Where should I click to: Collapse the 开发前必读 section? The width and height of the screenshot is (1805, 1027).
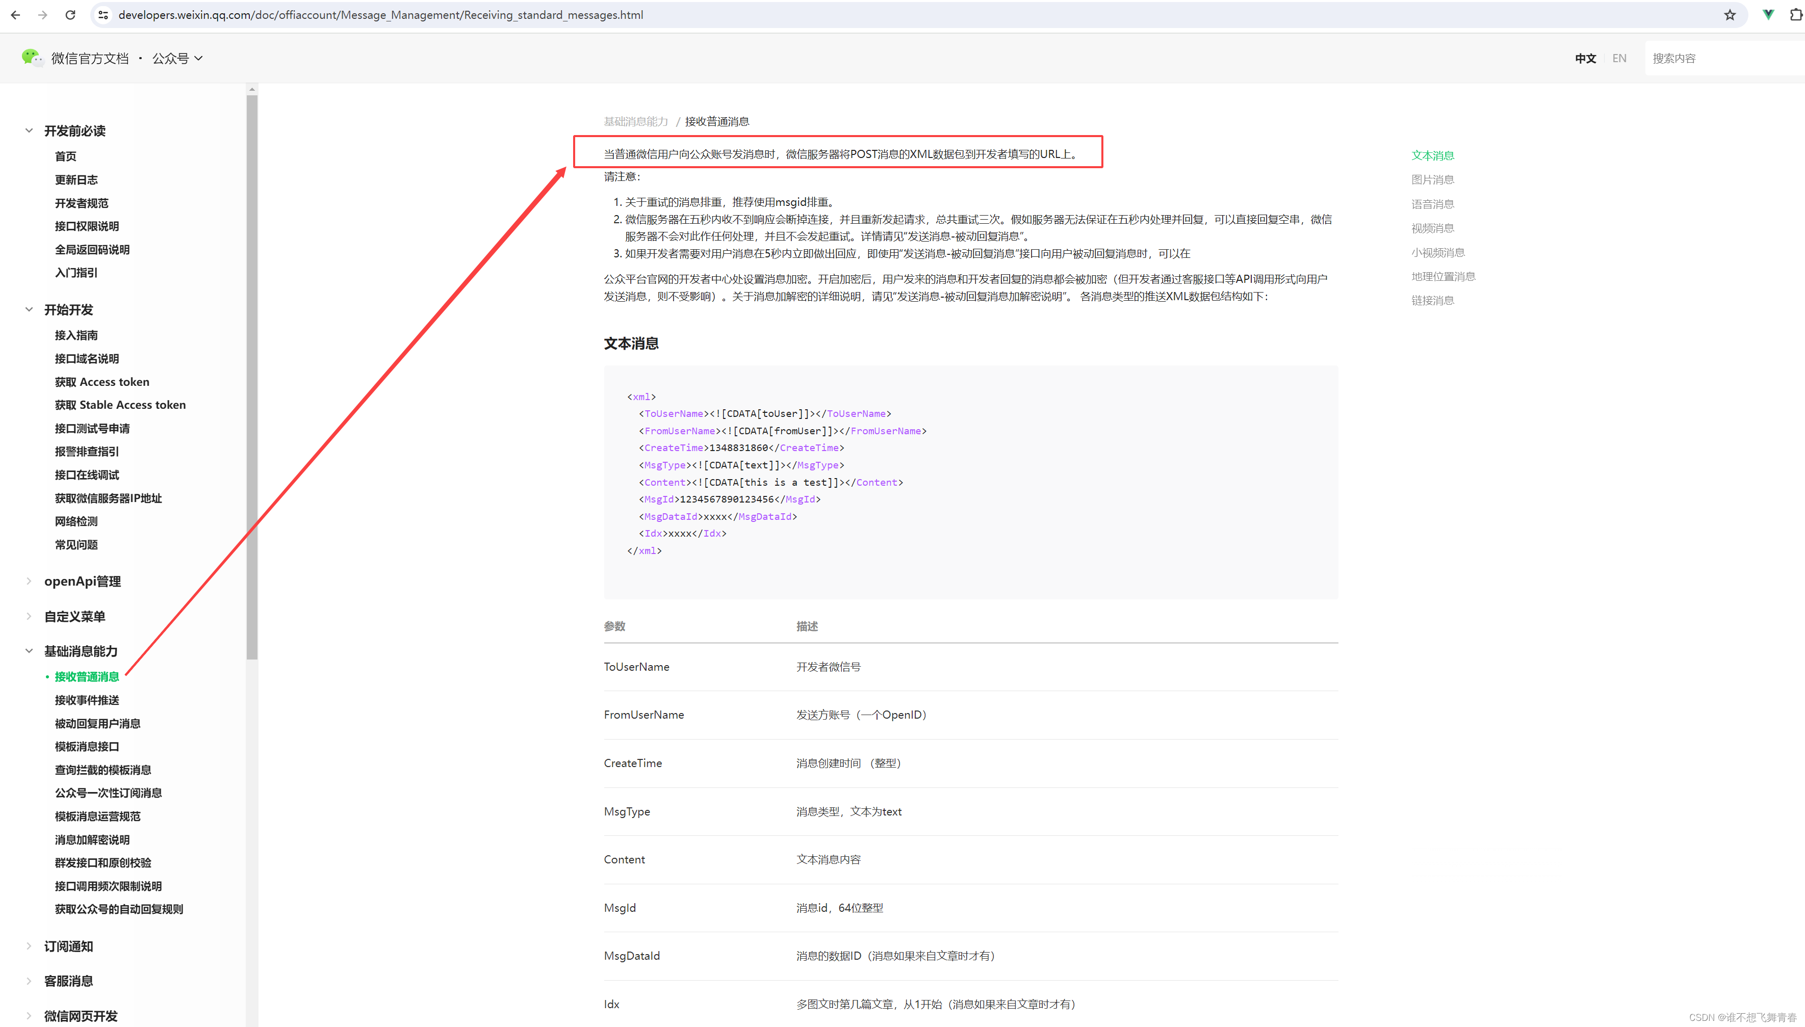click(x=29, y=130)
